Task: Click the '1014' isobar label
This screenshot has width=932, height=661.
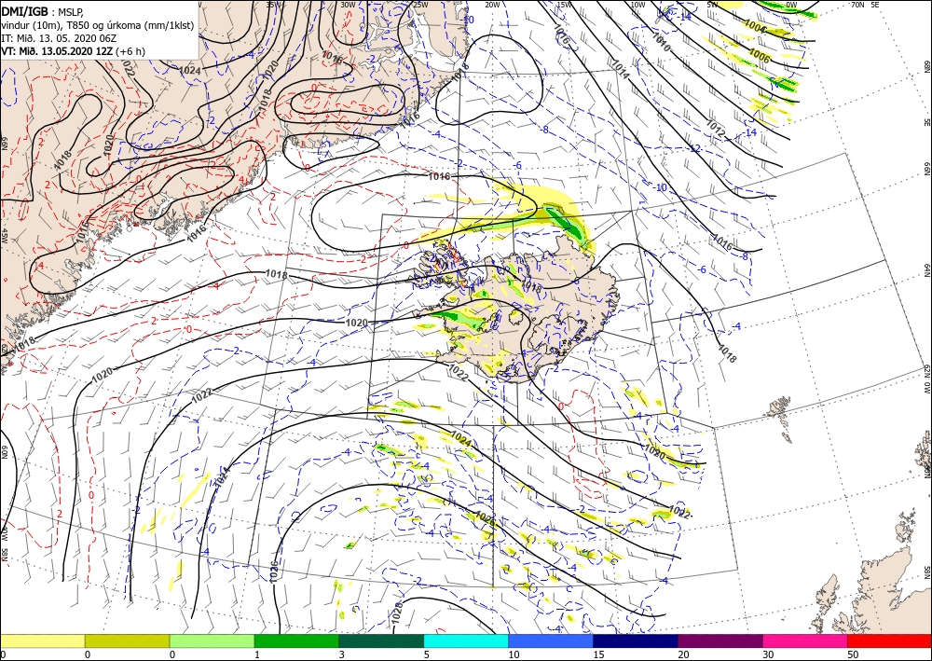Action: 621,69
